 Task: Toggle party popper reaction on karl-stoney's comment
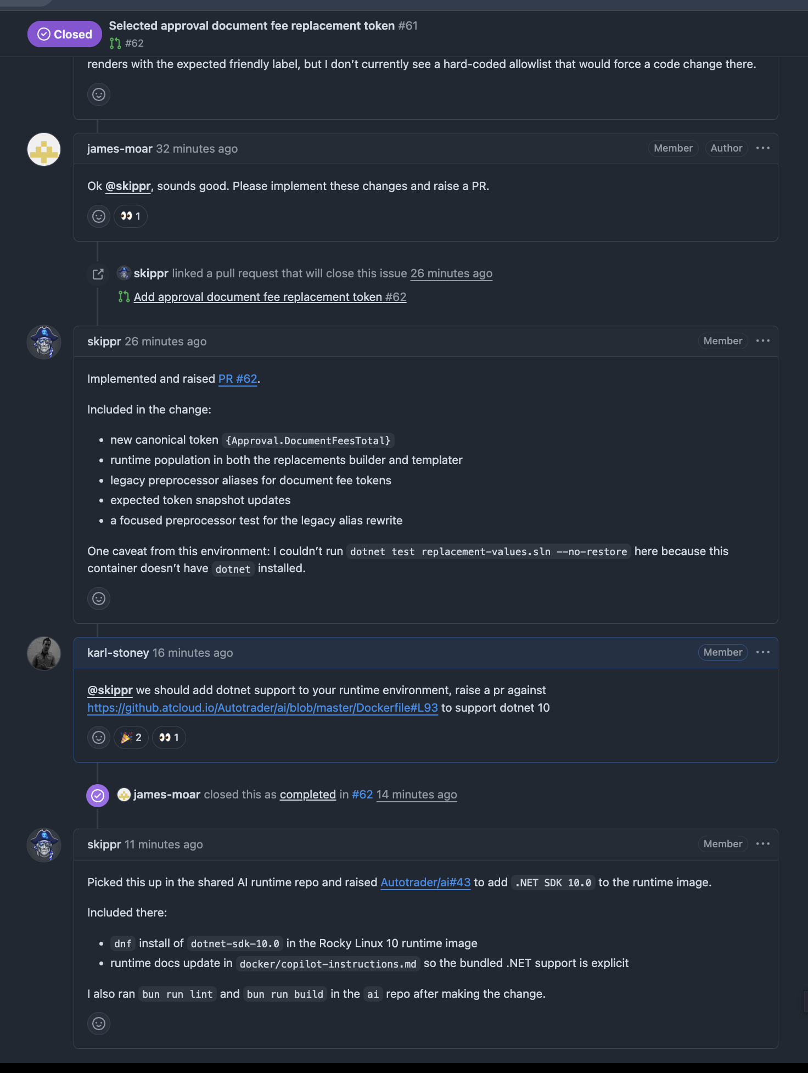pos(131,737)
